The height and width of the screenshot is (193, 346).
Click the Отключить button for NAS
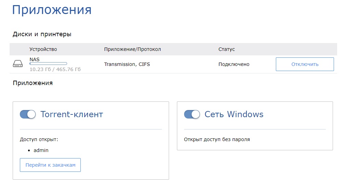coord(305,64)
